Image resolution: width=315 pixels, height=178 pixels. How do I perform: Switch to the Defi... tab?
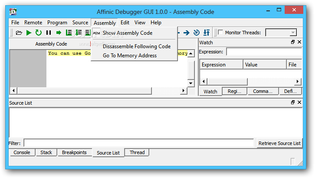[x=291, y=92]
